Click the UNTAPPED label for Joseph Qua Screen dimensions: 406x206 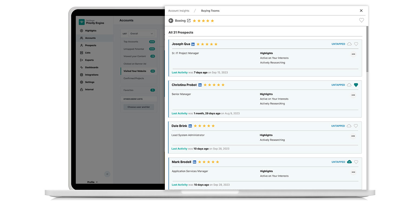[x=338, y=44]
